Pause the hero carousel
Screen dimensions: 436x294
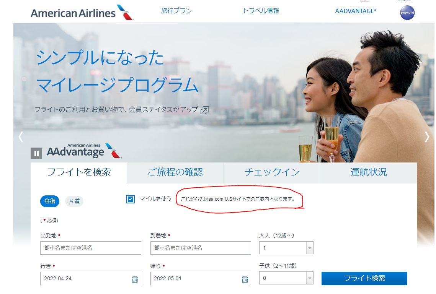point(36,153)
